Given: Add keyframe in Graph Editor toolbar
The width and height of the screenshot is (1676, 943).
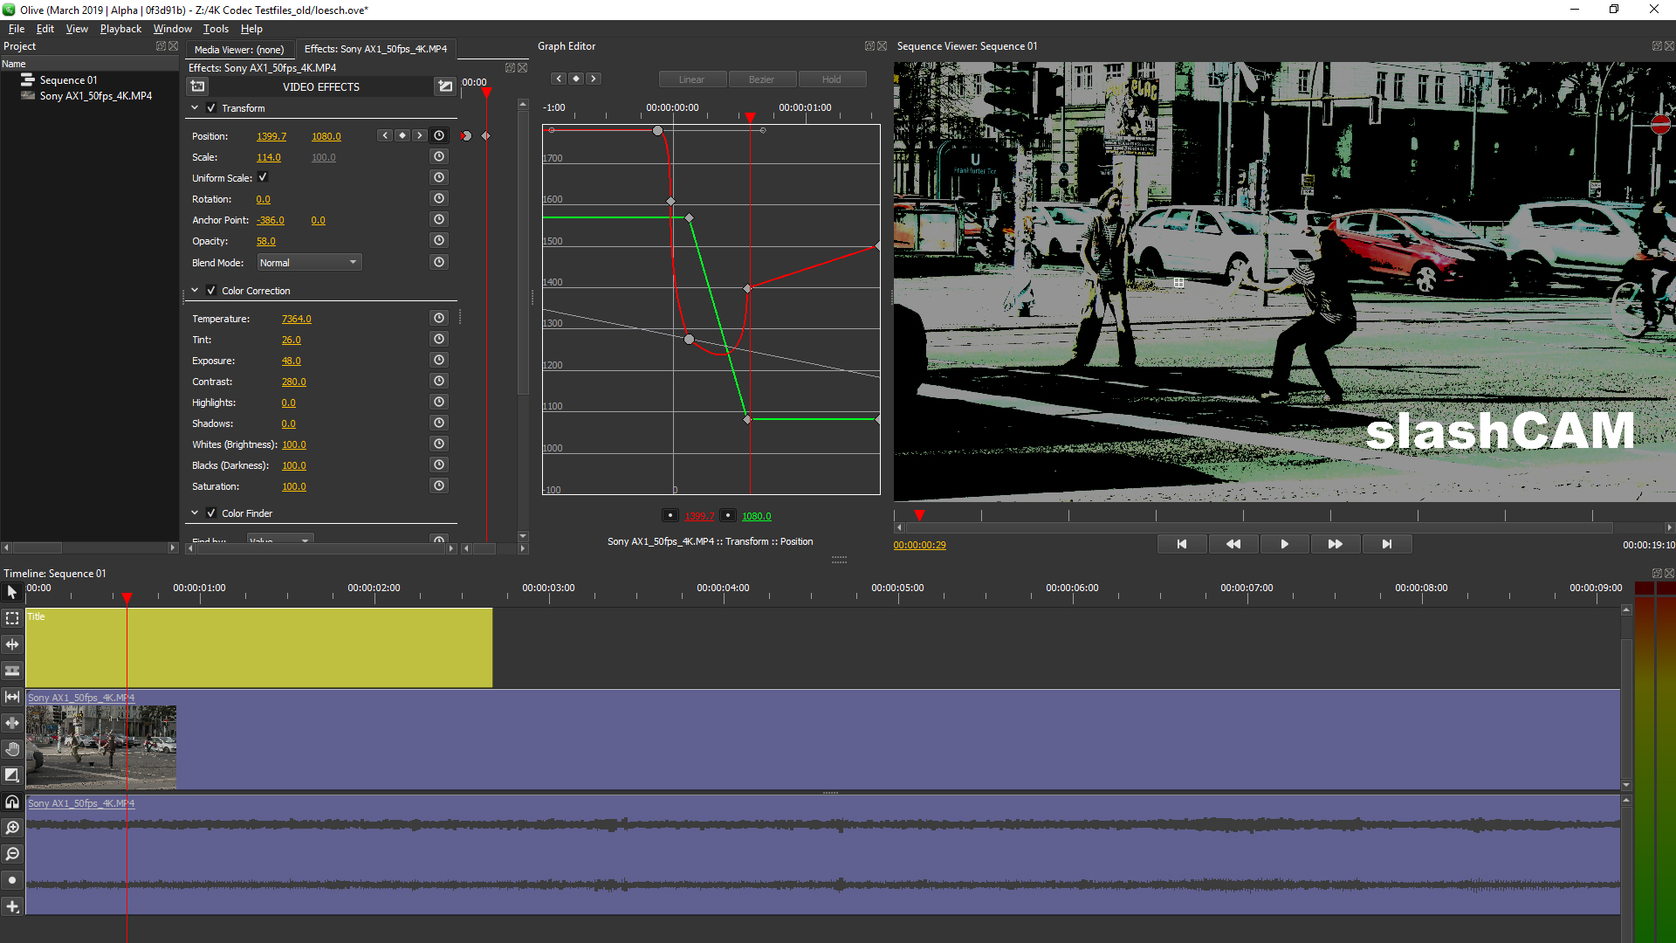Looking at the screenshot, I should pos(576,79).
